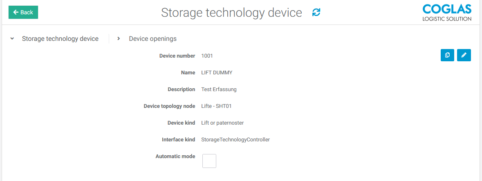Click the description text Test Erfassung
482x181 pixels.
[x=219, y=89]
